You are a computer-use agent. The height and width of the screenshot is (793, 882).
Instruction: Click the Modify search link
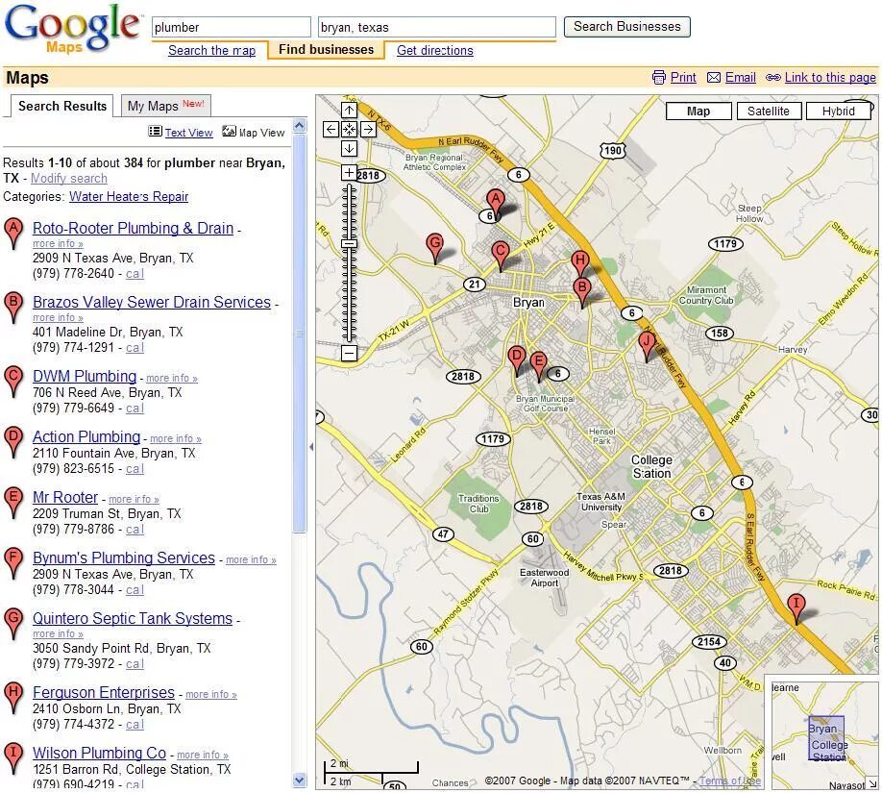point(68,179)
